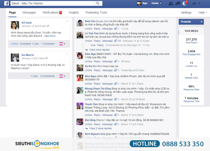Click the like thumb icon on Bùi Hằng's comment
This screenshot has width=210, height=151.
coord(116,124)
